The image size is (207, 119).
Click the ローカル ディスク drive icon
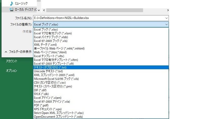[x=11, y=9]
